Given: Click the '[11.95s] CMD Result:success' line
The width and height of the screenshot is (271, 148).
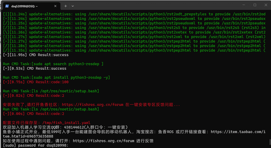Looking at the screenshot, I should [36, 55].
